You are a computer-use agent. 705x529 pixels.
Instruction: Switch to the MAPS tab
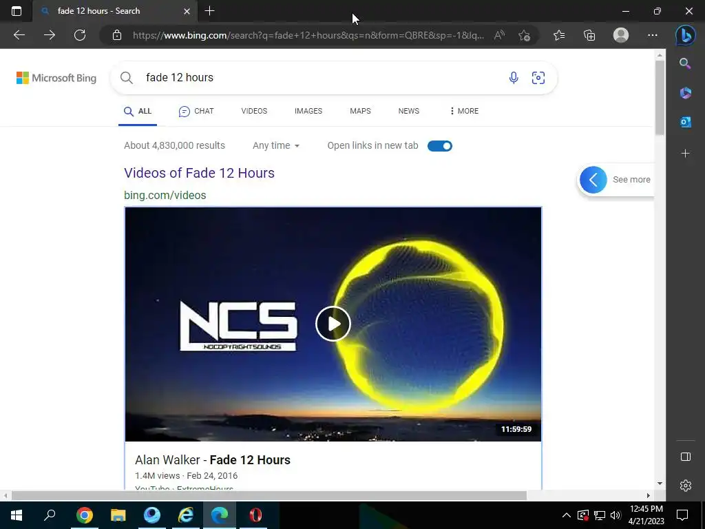point(360,111)
